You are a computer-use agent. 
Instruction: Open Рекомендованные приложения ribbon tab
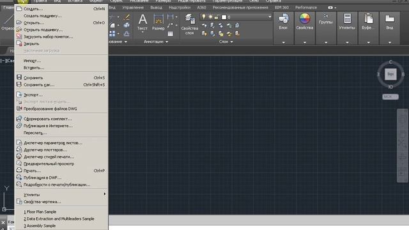(240, 8)
